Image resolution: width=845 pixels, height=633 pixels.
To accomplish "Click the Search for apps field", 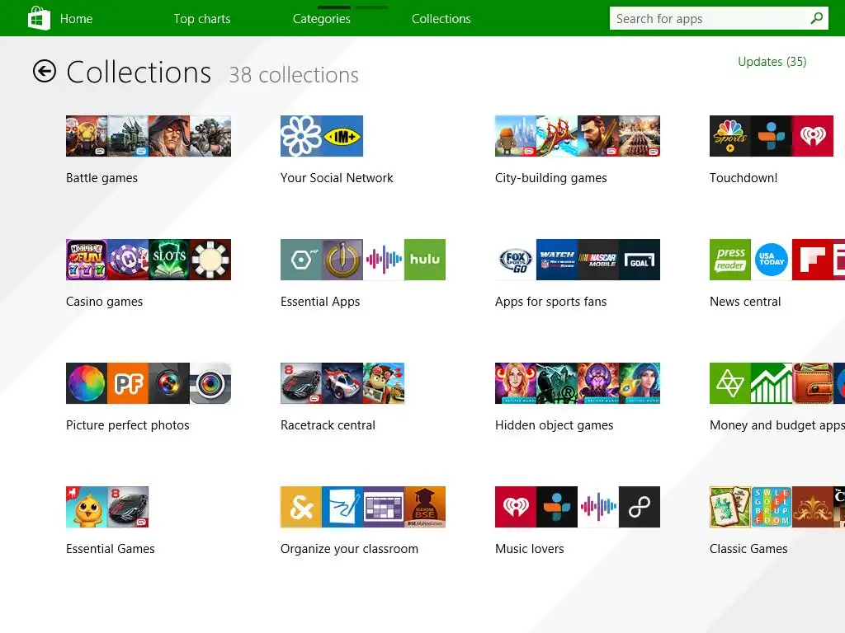I will [x=719, y=18].
